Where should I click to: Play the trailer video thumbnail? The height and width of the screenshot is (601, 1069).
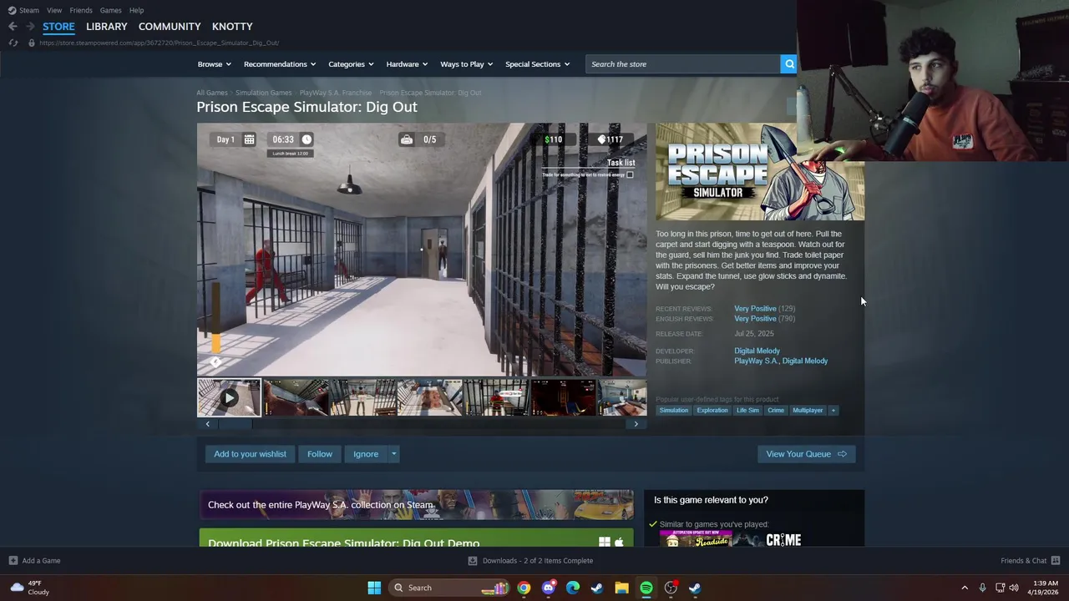tap(229, 398)
